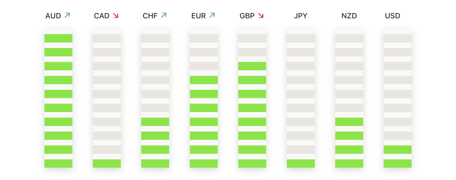The width and height of the screenshot is (456, 180).
Task: Click the top gray bar in JPY column
Action: click(301, 38)
